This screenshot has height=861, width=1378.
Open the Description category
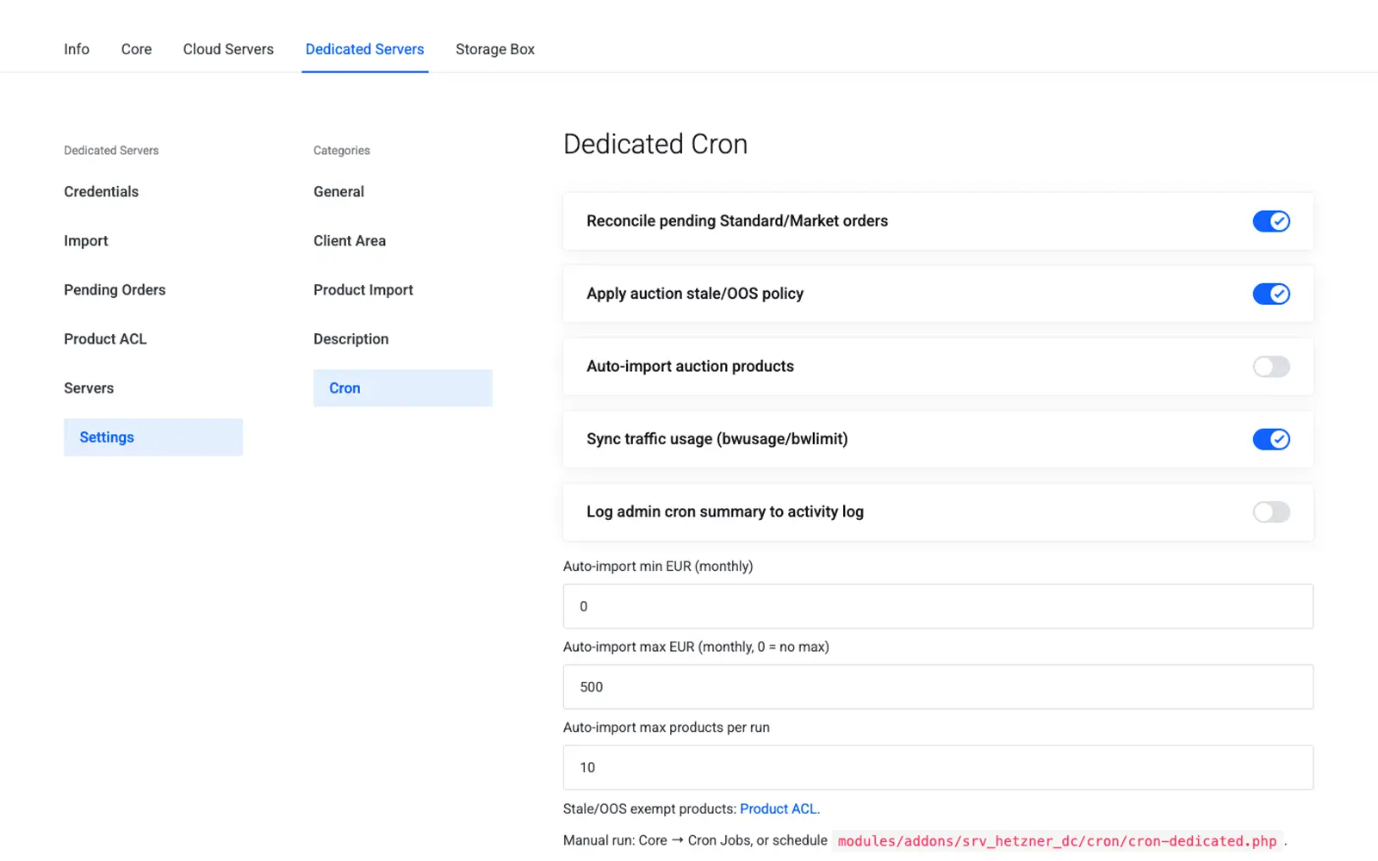(x=351, y=338)
